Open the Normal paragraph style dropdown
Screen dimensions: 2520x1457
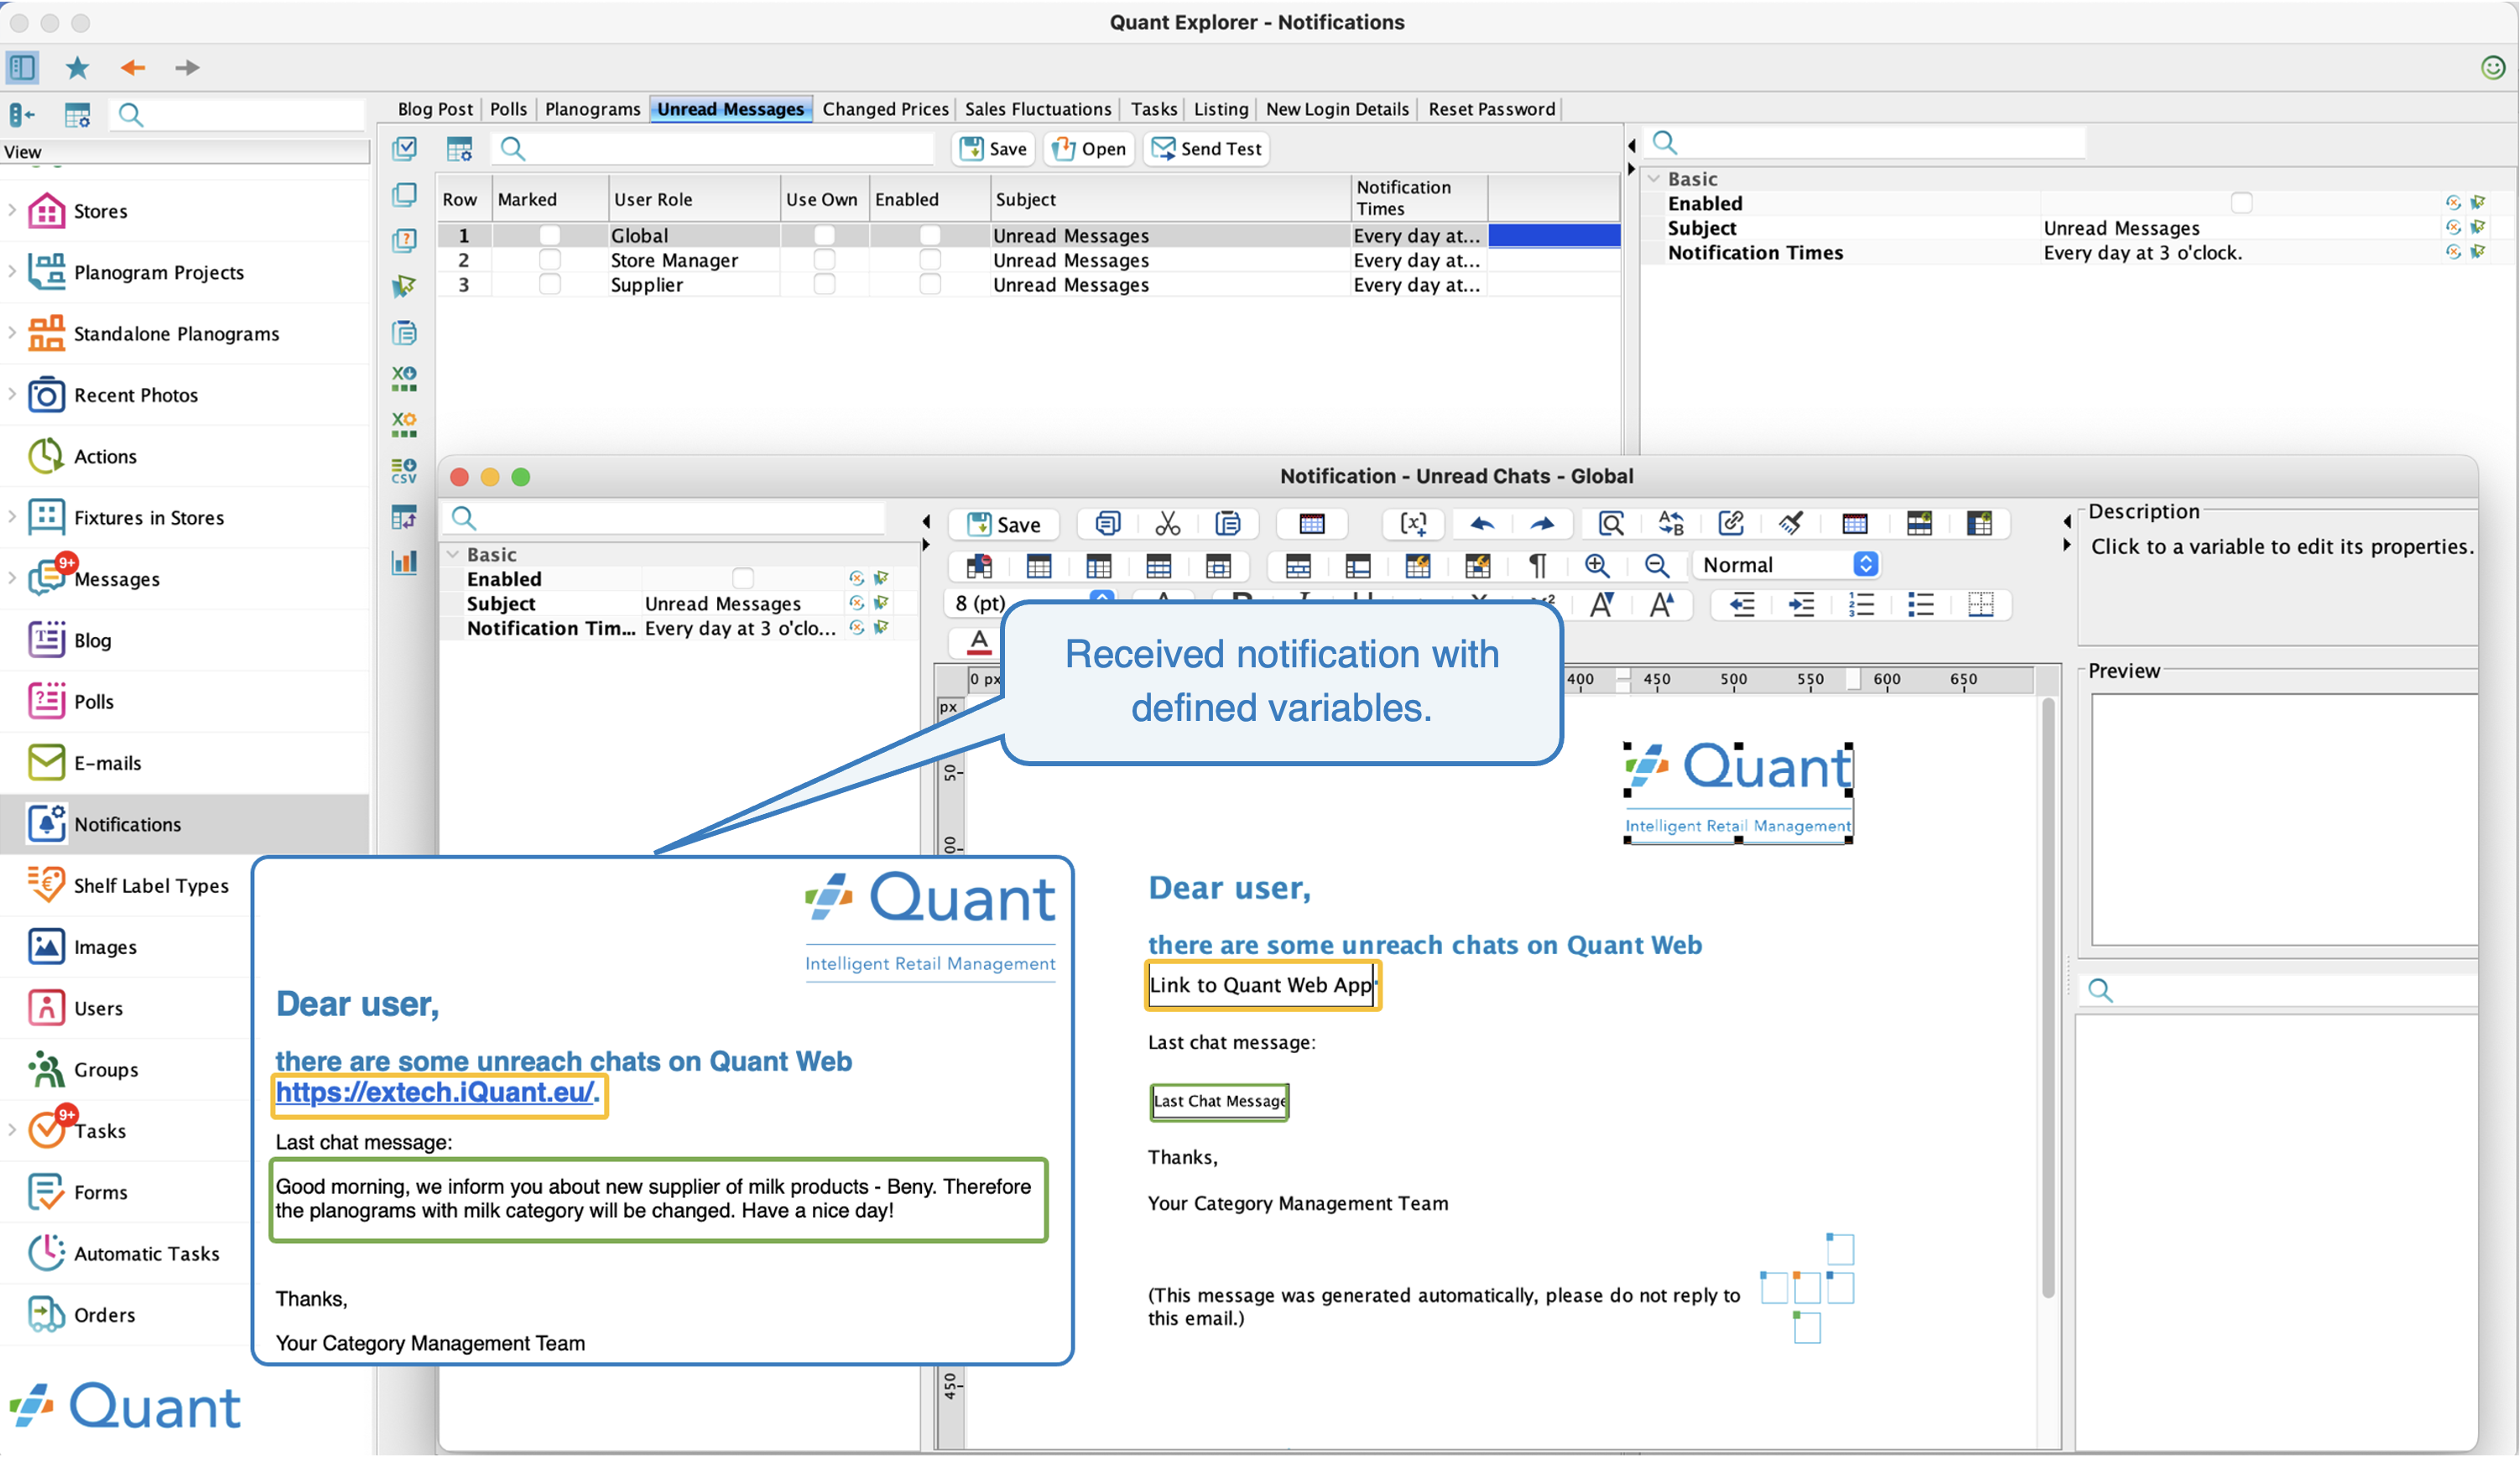point(1787,565)
